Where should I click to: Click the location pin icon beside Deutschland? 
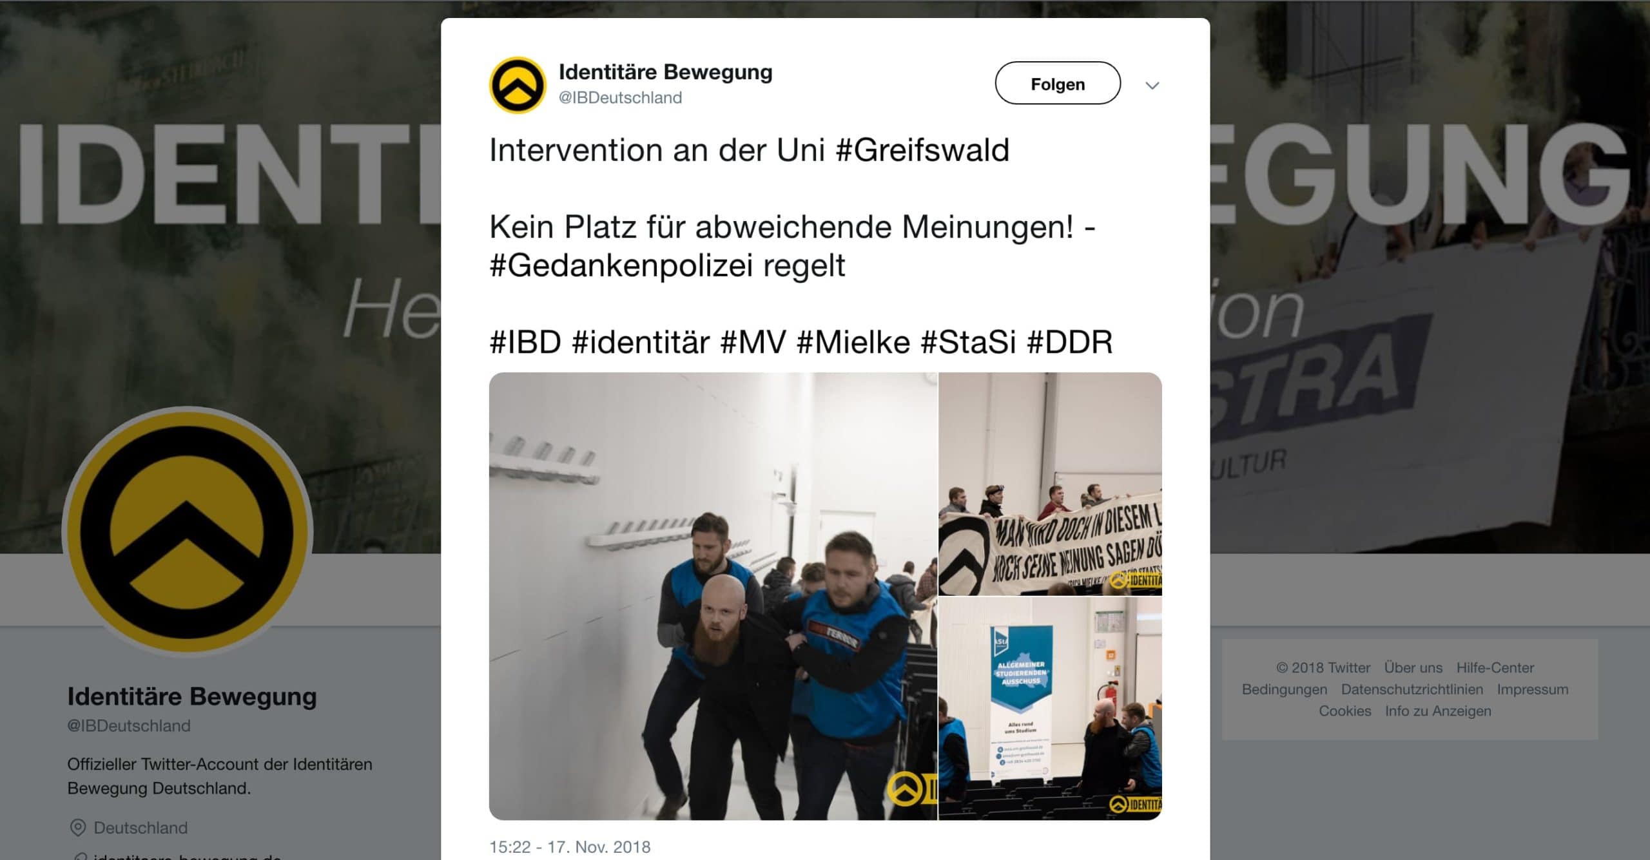77,828
